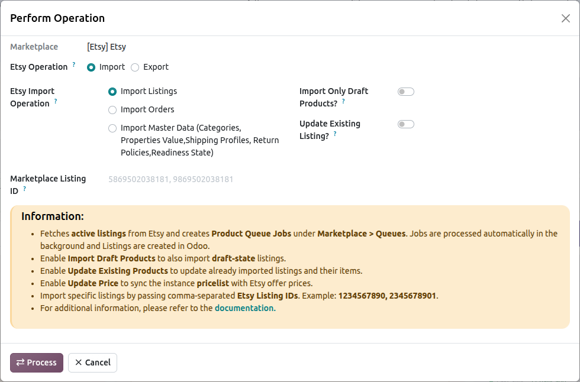Toggle Update Existing Listing switch
Image resolution: width=580 pixels, height=382 pixels.
(x=406, y=124)
